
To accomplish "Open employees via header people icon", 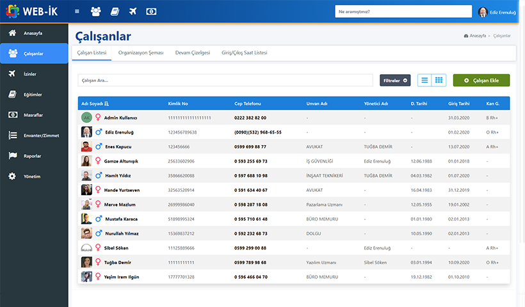I will pos(96,12).
